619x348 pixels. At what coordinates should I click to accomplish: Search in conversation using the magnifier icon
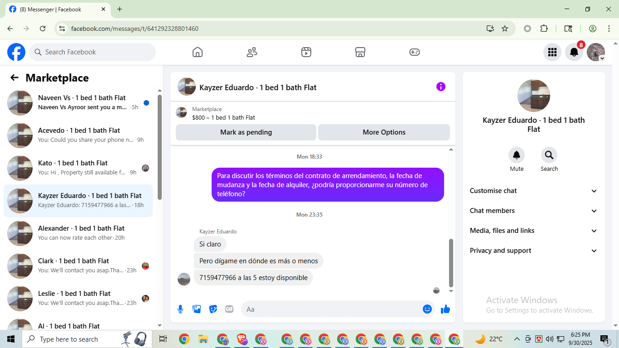pos(549,155)
